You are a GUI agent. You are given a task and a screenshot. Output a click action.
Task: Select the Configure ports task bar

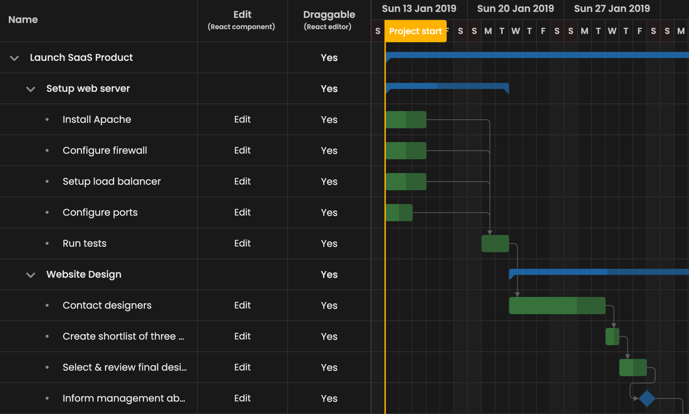pos(399,213)
